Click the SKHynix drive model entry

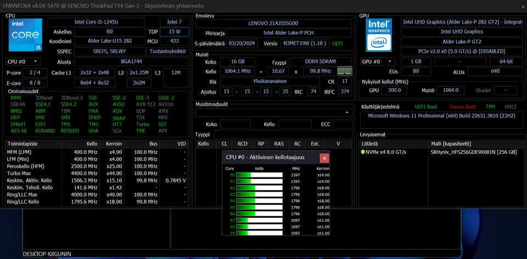473,152
